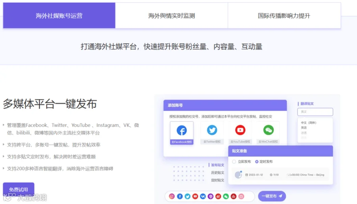
Task: Click the 管理覆盖Facebook、Twitter bullet text
Action: [x=73, y=129]
